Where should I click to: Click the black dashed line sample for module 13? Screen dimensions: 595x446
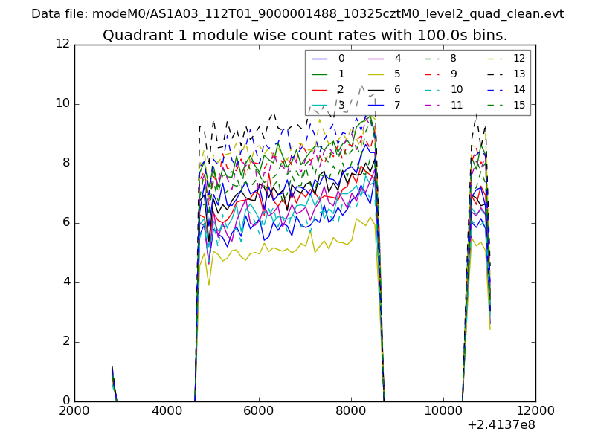(x=496, y=74)
